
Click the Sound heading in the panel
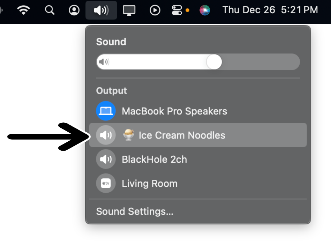coord(111,42)
